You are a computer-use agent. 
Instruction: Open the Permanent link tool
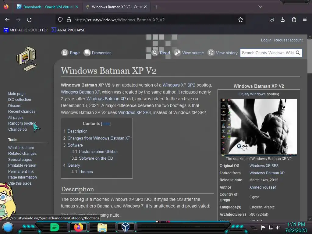pos(21,171)
